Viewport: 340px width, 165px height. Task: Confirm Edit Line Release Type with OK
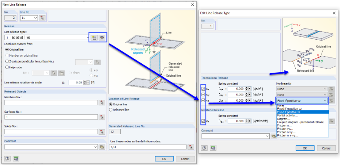click(x=305, y=148)
